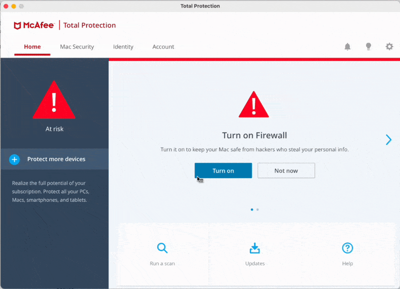400x289 pixels.
Task: Open the notifications bell icon
Action: [347, 47]
